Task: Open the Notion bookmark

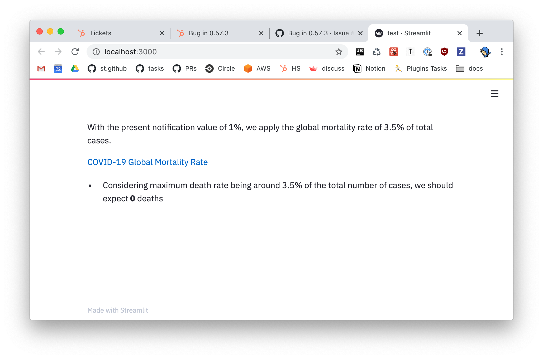Action: [x=369, y=69]
